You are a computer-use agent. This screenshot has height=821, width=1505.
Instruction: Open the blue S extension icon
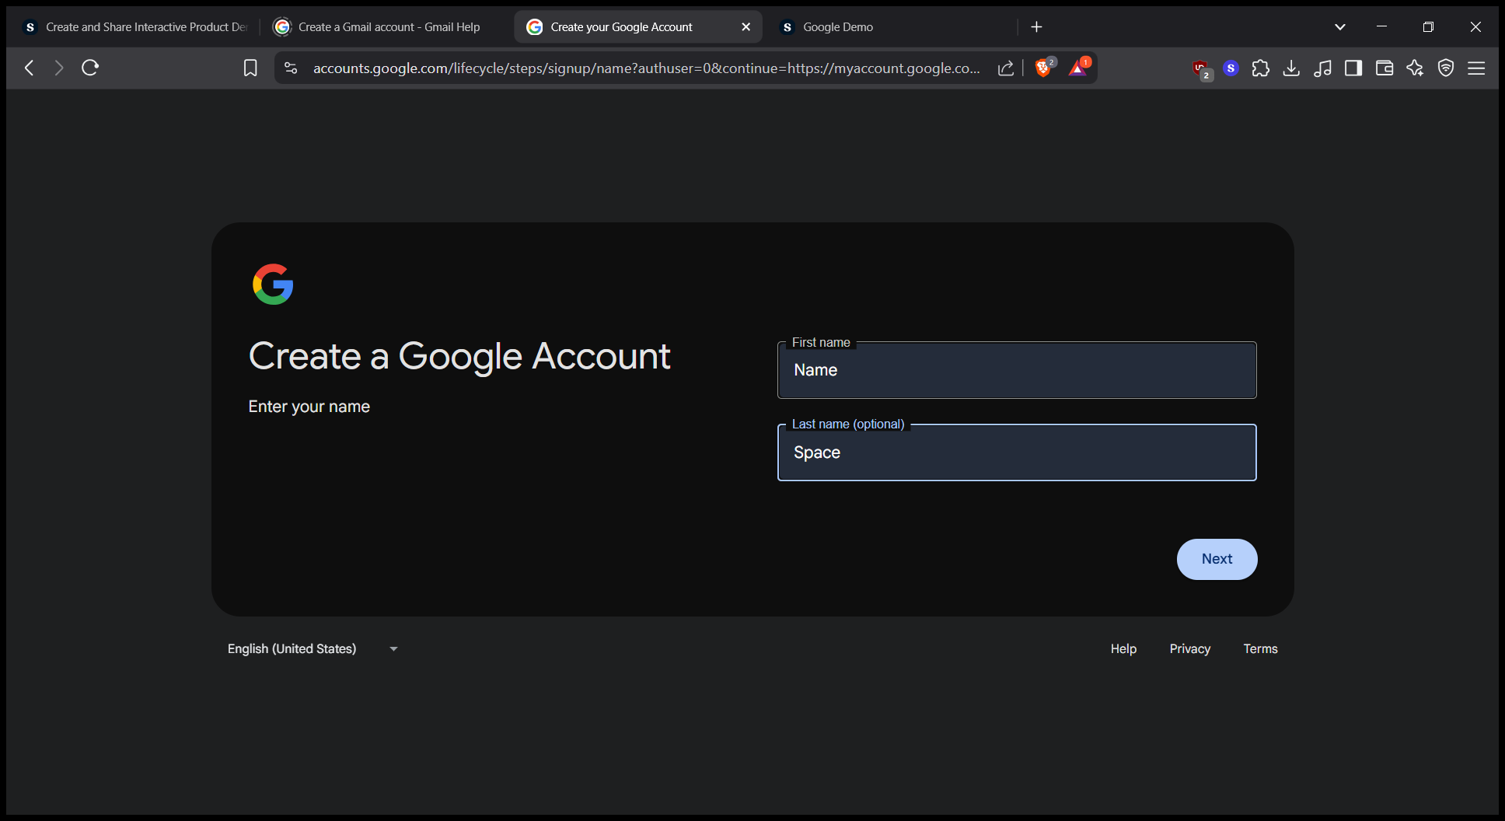point(1231,68)
